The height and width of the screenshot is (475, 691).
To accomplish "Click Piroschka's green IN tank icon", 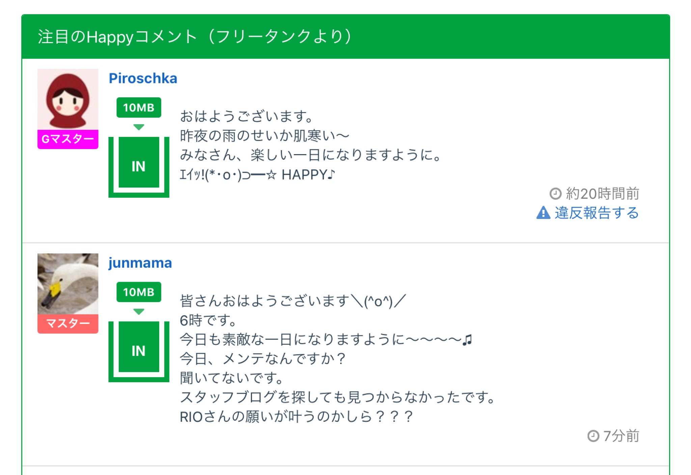I will coord(139,166).
